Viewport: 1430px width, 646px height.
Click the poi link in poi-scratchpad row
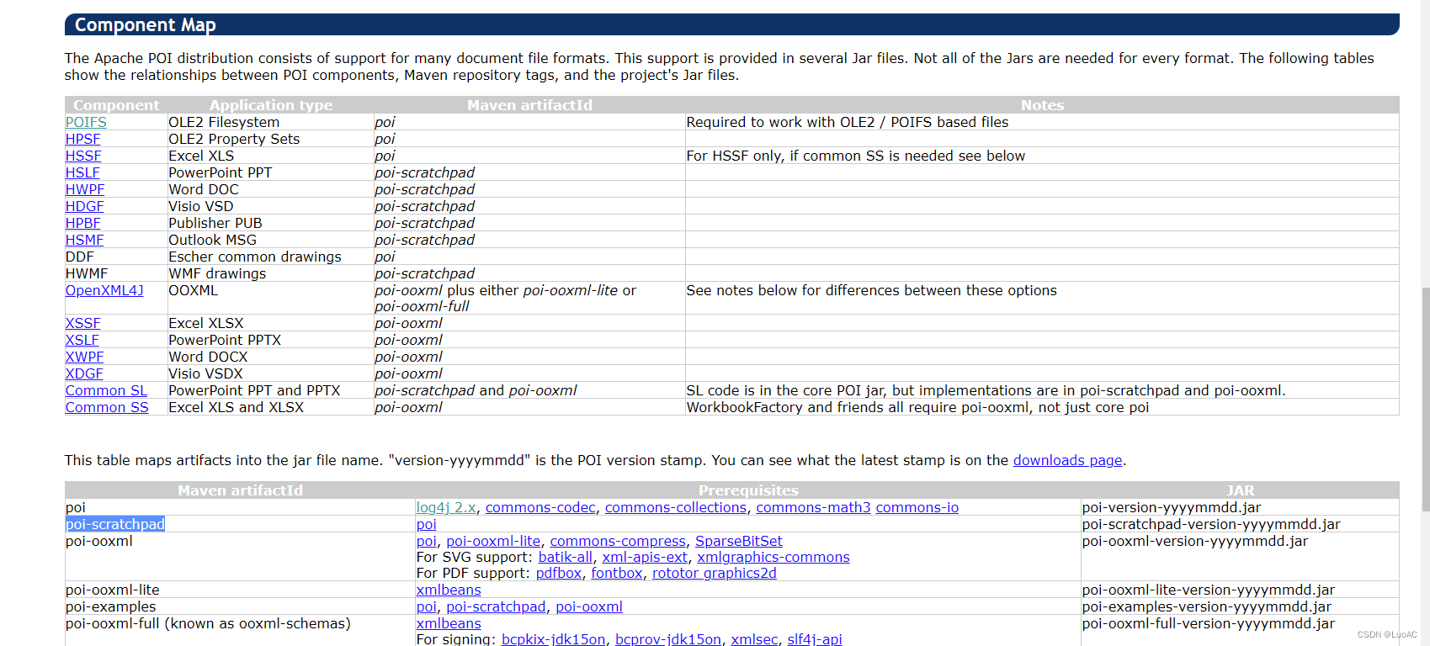pyautogui.click(x=427, y=524)
